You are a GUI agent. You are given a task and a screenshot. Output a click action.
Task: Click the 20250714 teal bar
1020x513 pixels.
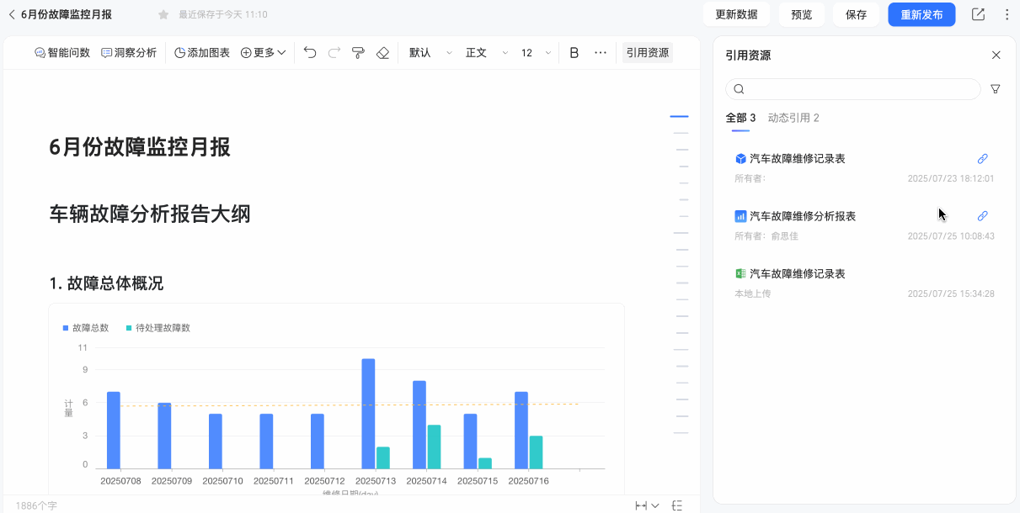click(434, 447)
